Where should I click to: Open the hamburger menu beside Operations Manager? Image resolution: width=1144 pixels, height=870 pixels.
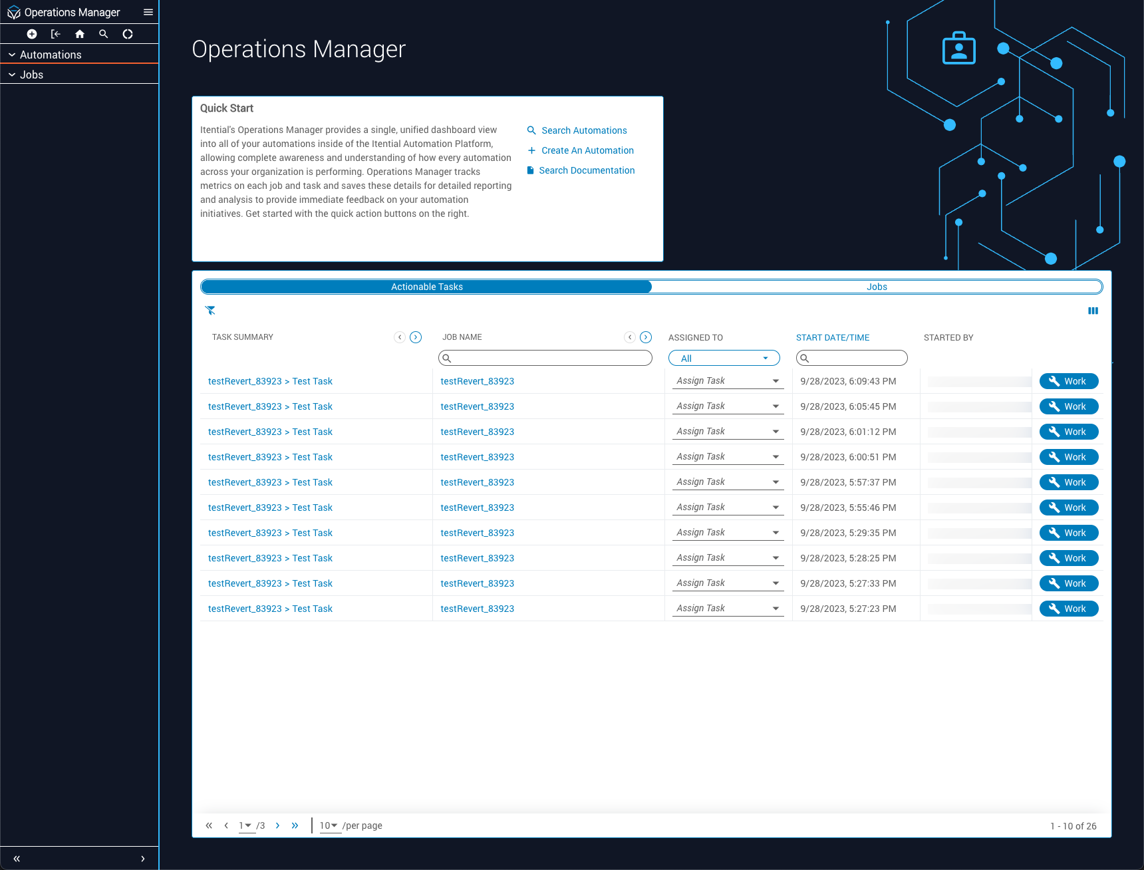coord(148,12)
